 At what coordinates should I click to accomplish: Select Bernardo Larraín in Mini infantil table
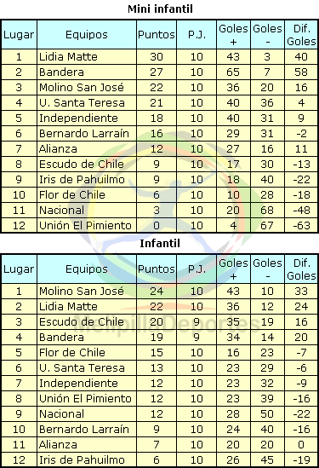coord(84,134)
